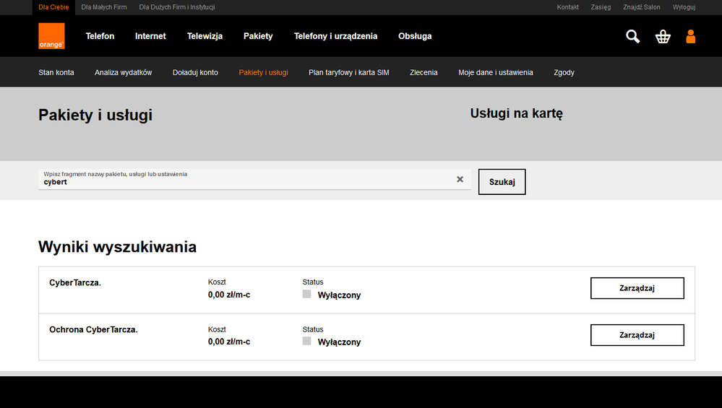Screen dimensions: 722x408
Task: Open the search magnifier icon
Action: point(632,36)
